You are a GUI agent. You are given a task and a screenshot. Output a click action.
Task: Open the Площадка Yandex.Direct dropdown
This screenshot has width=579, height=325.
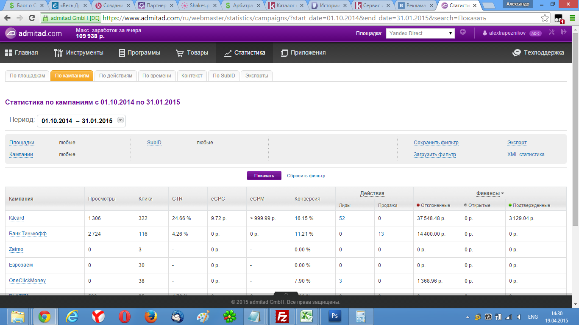(x=420, y=33)
